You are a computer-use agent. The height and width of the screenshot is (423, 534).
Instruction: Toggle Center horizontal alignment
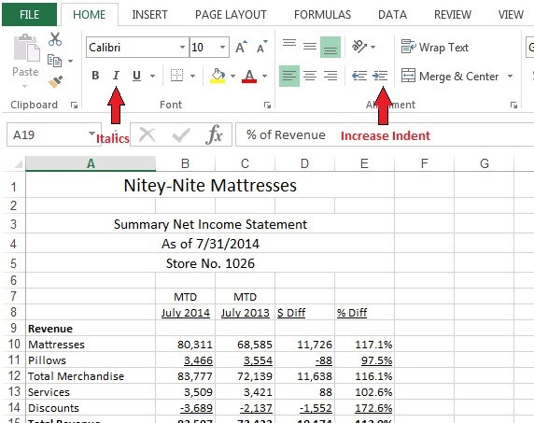pos(310,76)
